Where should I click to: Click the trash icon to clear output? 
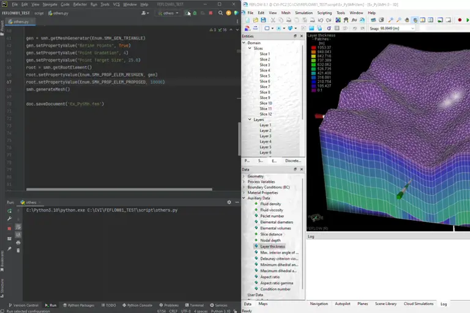coord(18,250)
